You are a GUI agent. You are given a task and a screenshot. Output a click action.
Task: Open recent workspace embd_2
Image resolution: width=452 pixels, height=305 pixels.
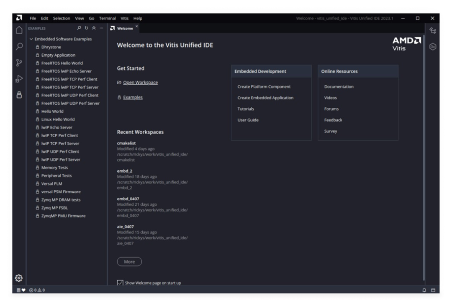(125, 171)
